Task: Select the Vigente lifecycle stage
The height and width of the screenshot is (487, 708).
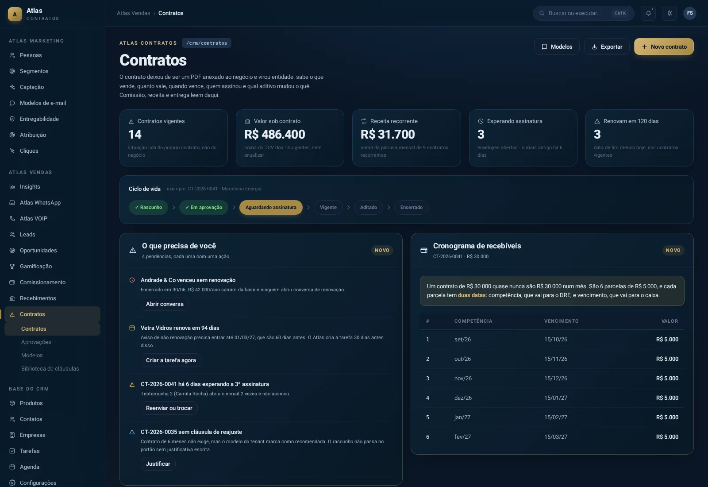Action: click(328, 208)
